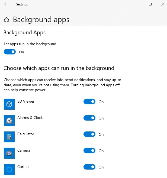The image size is (167, 178).
Task: Click the Alarms & Clock label
Action: click(30, 118)
